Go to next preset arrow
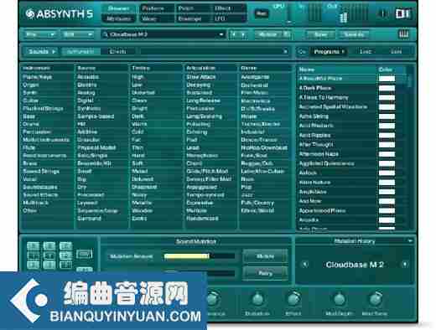The height and width of the screenshot is (330, 436). coord(243,34)
